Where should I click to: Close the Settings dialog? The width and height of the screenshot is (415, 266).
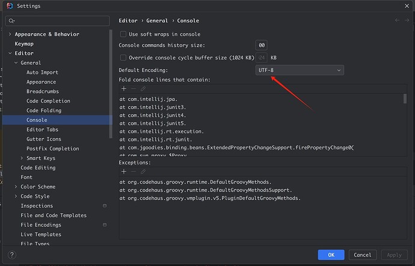407,6
